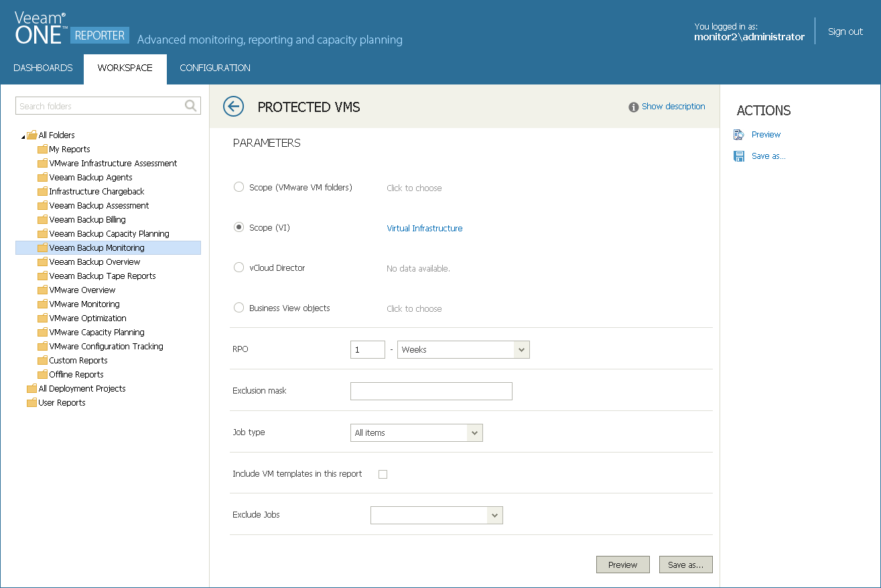The width and height of the screenshot is (881, 588).
Task: Click folder icon for All Deployment Projects
Action: tap(31, 388)
